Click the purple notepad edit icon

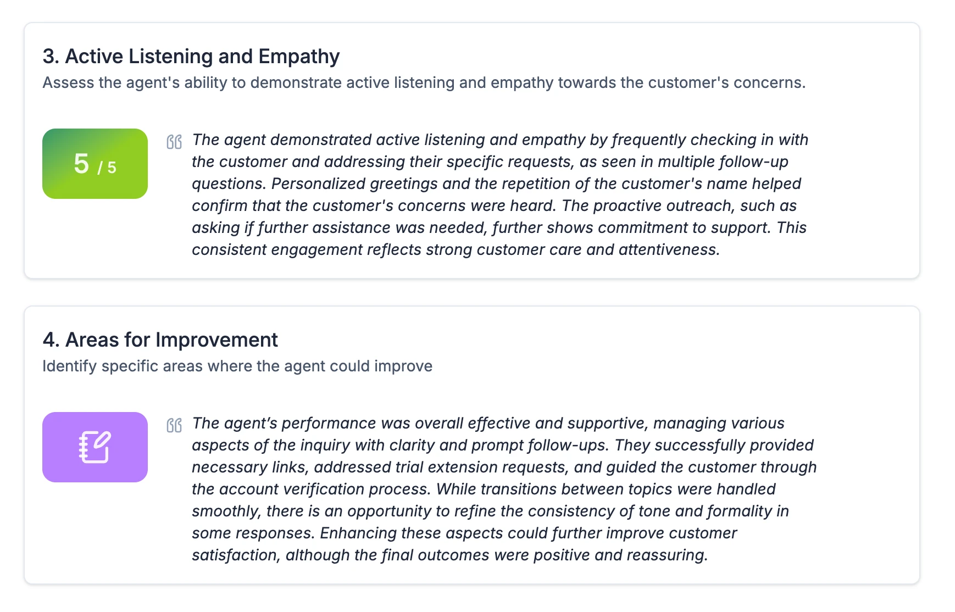point(95,447)
